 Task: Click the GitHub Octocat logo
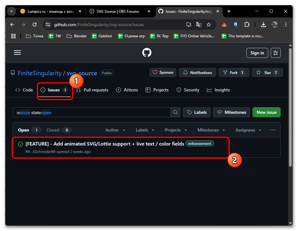point(147,53)
